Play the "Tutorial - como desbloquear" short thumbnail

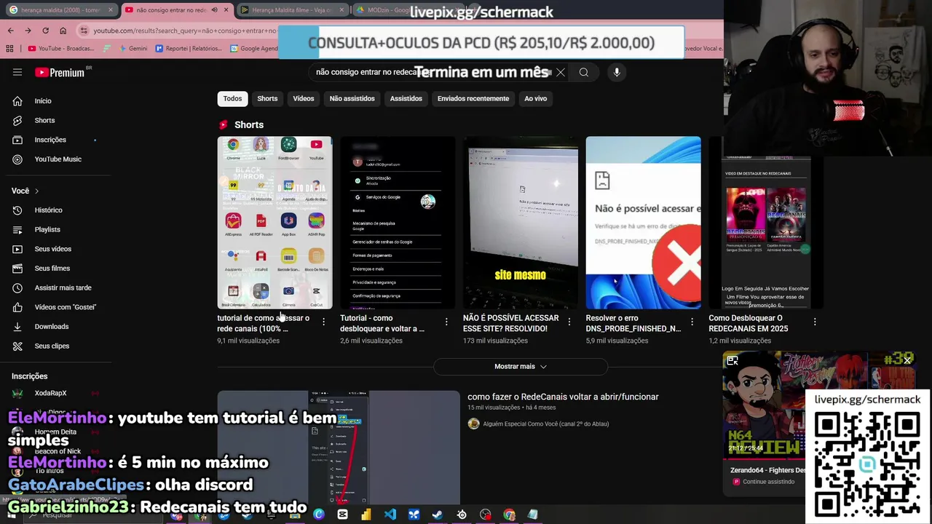point(398,223)
